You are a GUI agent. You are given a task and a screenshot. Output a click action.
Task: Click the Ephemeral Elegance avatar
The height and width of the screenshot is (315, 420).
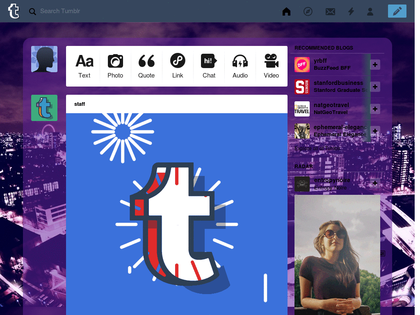[x=302, y=131]
